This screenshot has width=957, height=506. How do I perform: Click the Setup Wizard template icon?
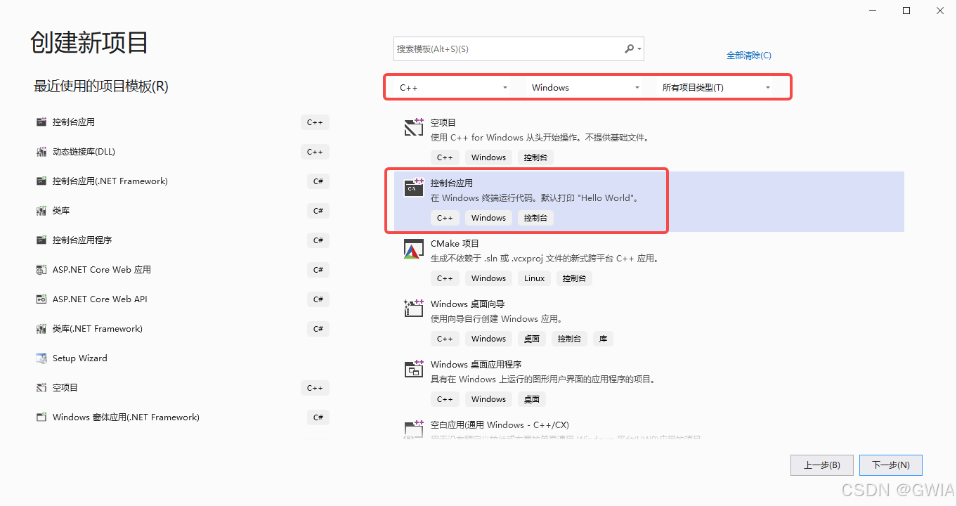41,358
